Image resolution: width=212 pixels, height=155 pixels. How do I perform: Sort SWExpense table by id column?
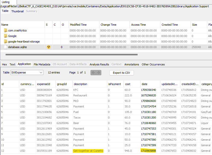(x=10, y=84)
